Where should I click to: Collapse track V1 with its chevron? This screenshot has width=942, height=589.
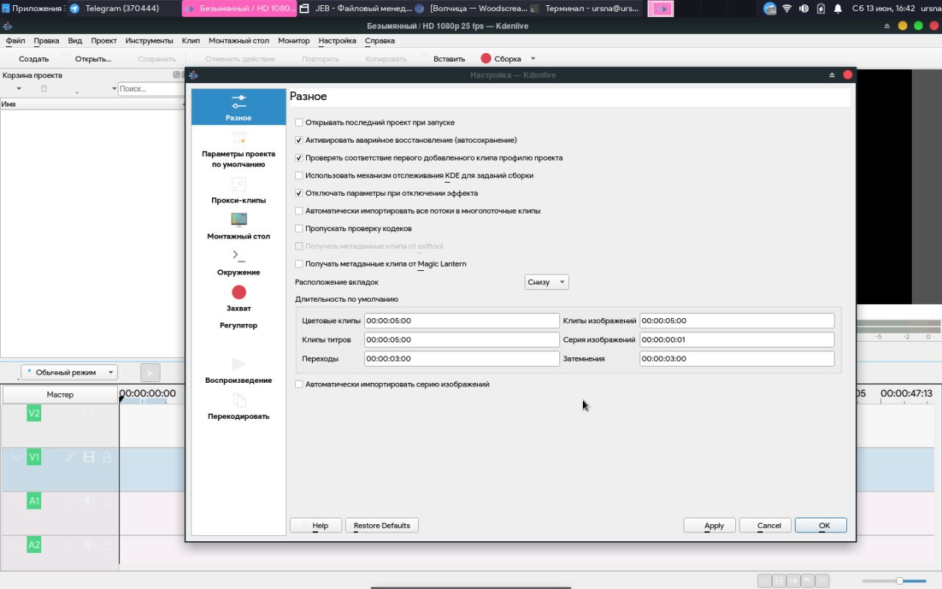(x=17, y=457)
